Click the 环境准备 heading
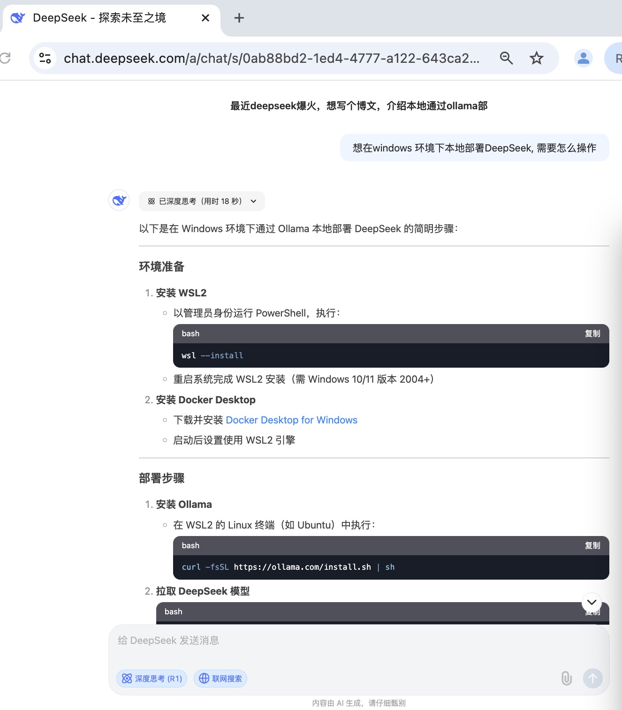The width and height of the screenshot is (622, 710). click(162, 266)
